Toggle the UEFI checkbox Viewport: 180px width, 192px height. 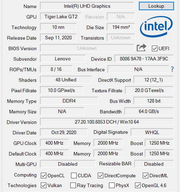(x=154, y=48)
